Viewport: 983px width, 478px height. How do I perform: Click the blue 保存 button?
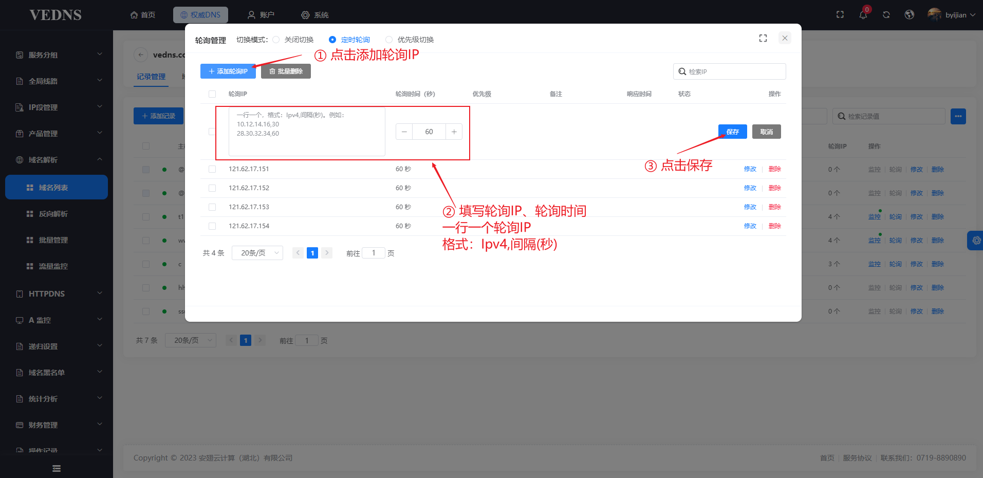tap(733, 132)
